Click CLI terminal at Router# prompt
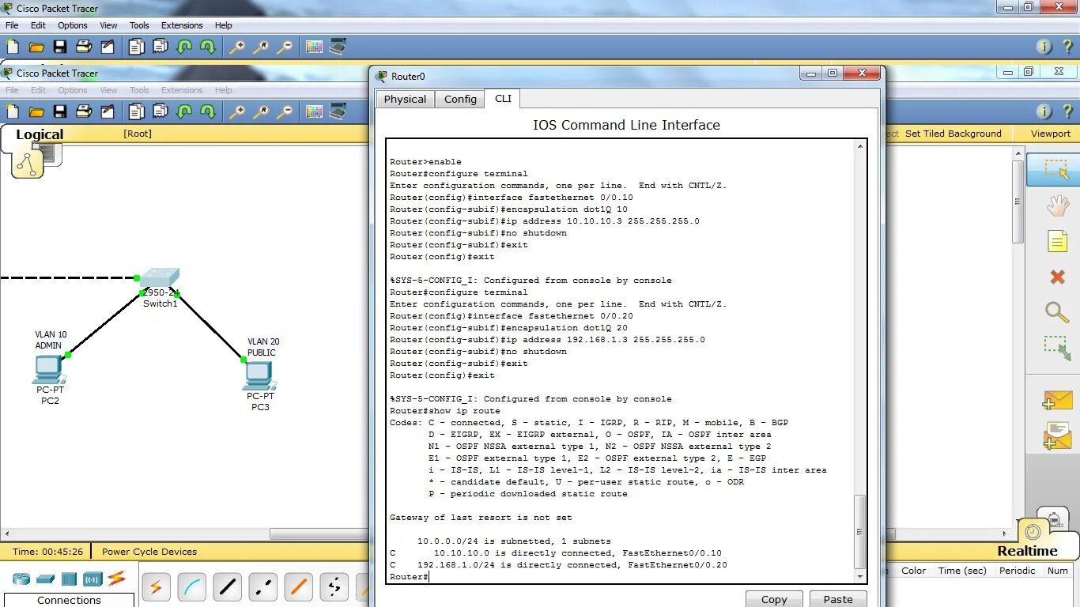The image size is (1080, 607). 409,577
